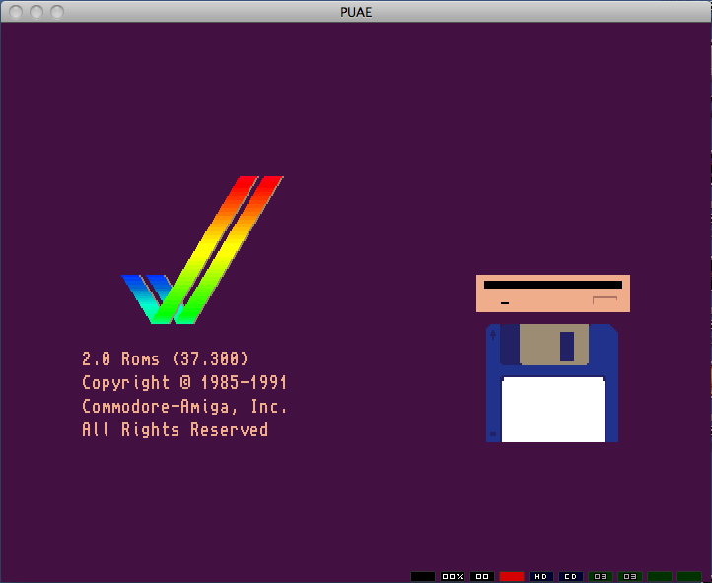This screenshot has height=583, width=712.
Task: Click the 03 drive indicator beside CD
Action: (x=601, y=577)
